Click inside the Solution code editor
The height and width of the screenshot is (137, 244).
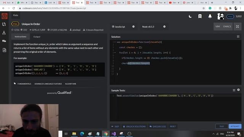175,62
